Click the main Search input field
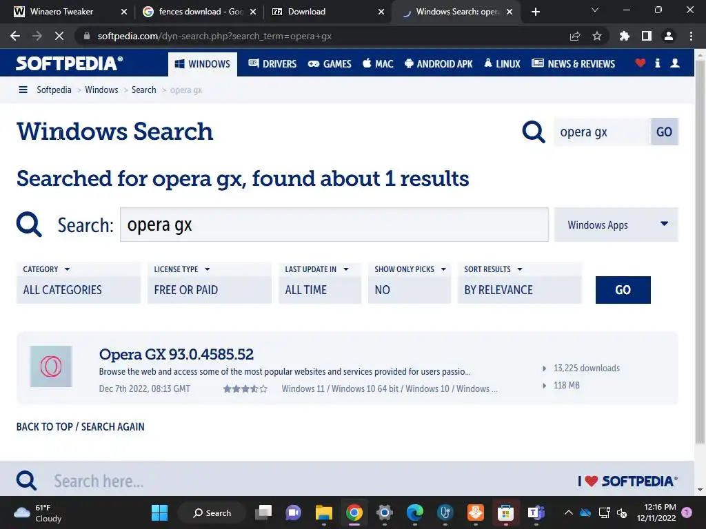This screenshot has width=706, height=529. click(334, 225)
